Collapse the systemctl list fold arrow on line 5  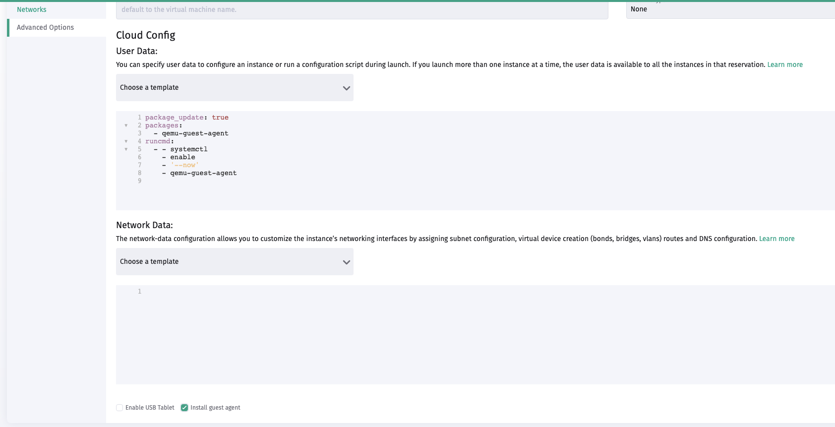pos(126,149)
